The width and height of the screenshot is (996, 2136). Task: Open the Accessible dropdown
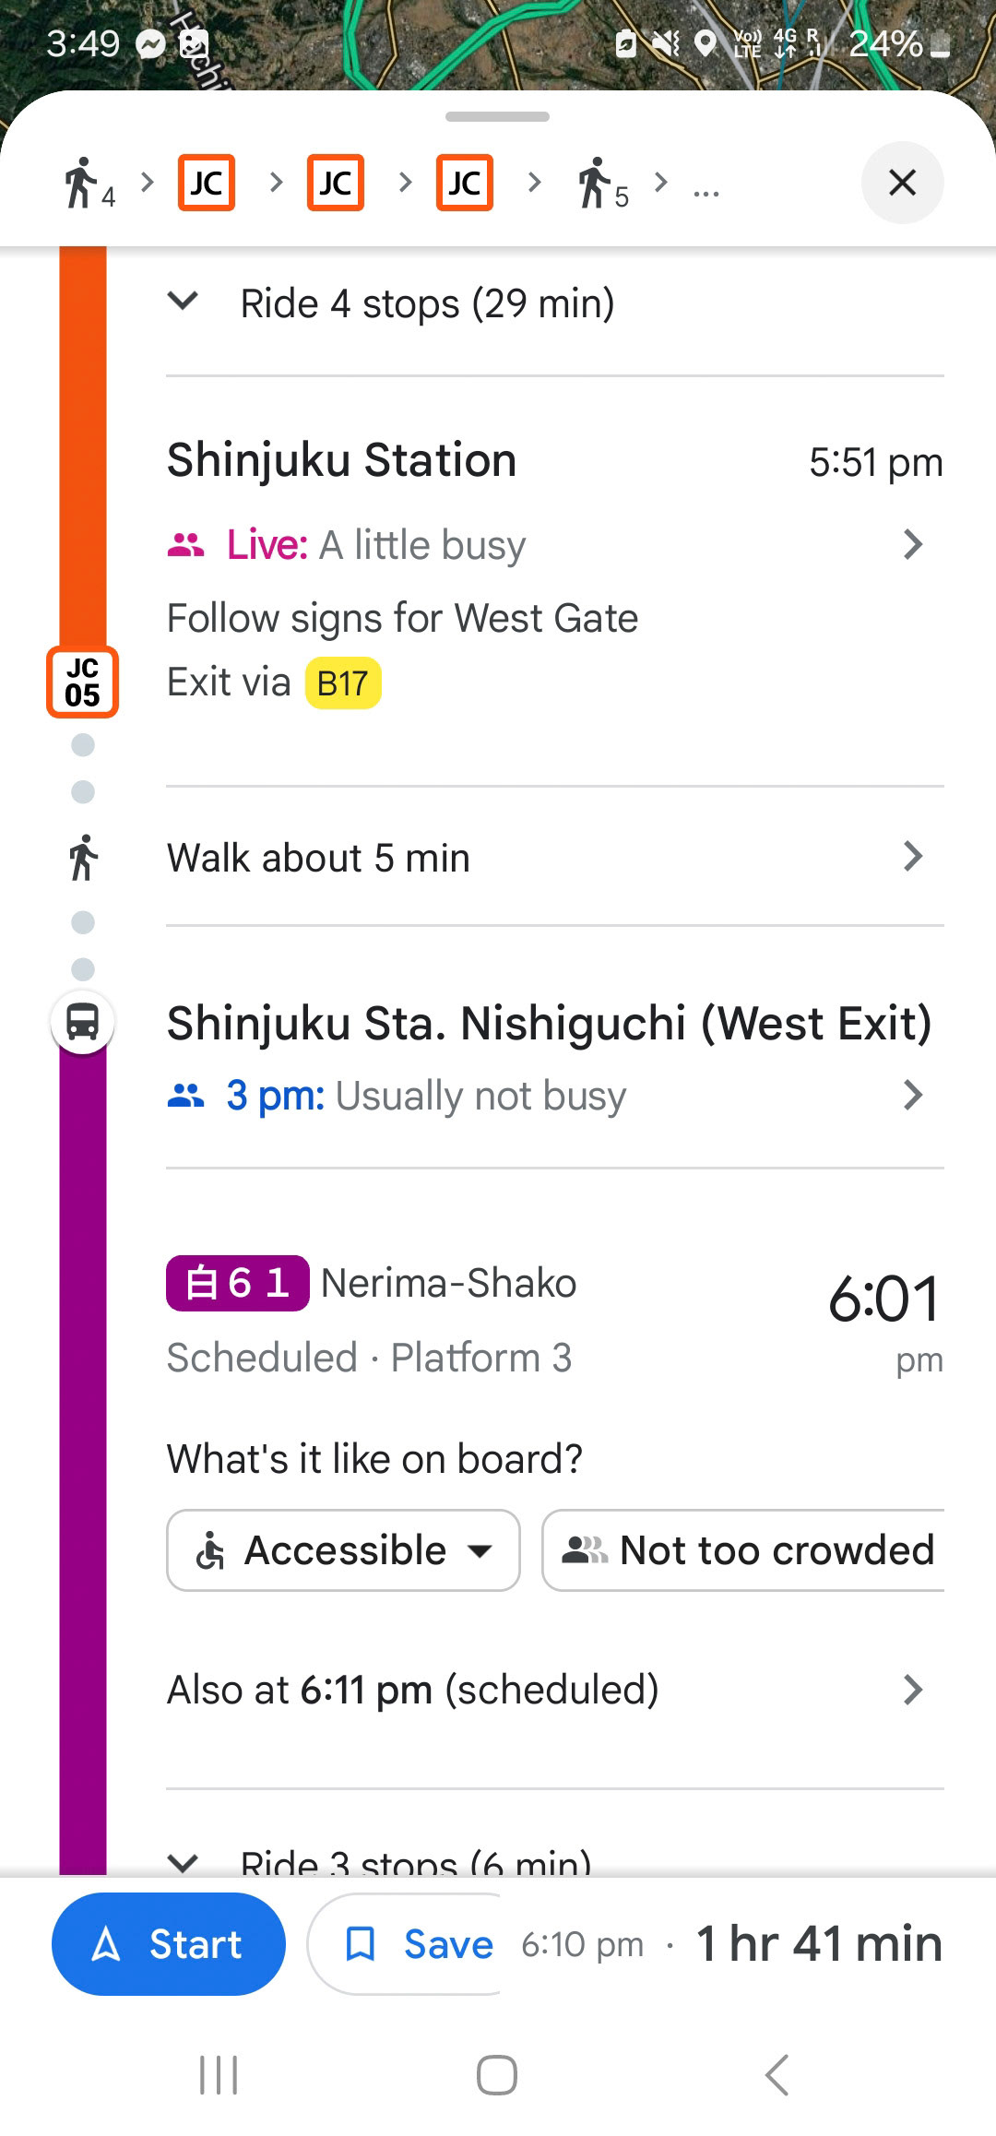pyautogui.click(x=343, y=1550)
